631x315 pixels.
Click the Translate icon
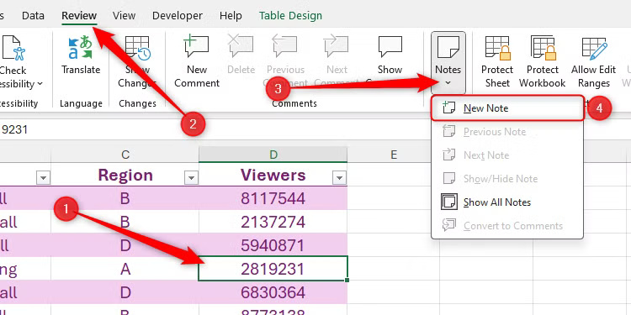(x=80, y=47)
